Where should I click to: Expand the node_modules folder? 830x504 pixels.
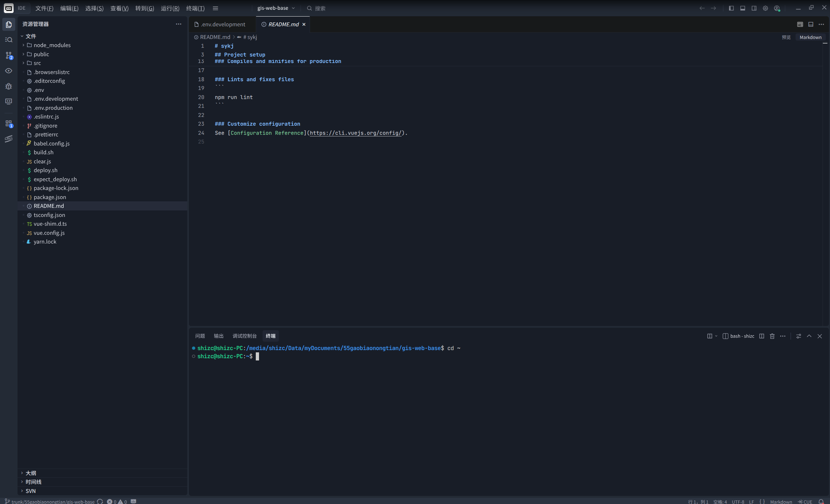52,45
